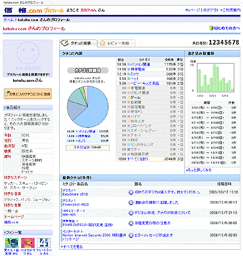Viewport: 243px width, 256px height.
Task: Click the dog fan avatar icon
Action: tap(28, 243)
